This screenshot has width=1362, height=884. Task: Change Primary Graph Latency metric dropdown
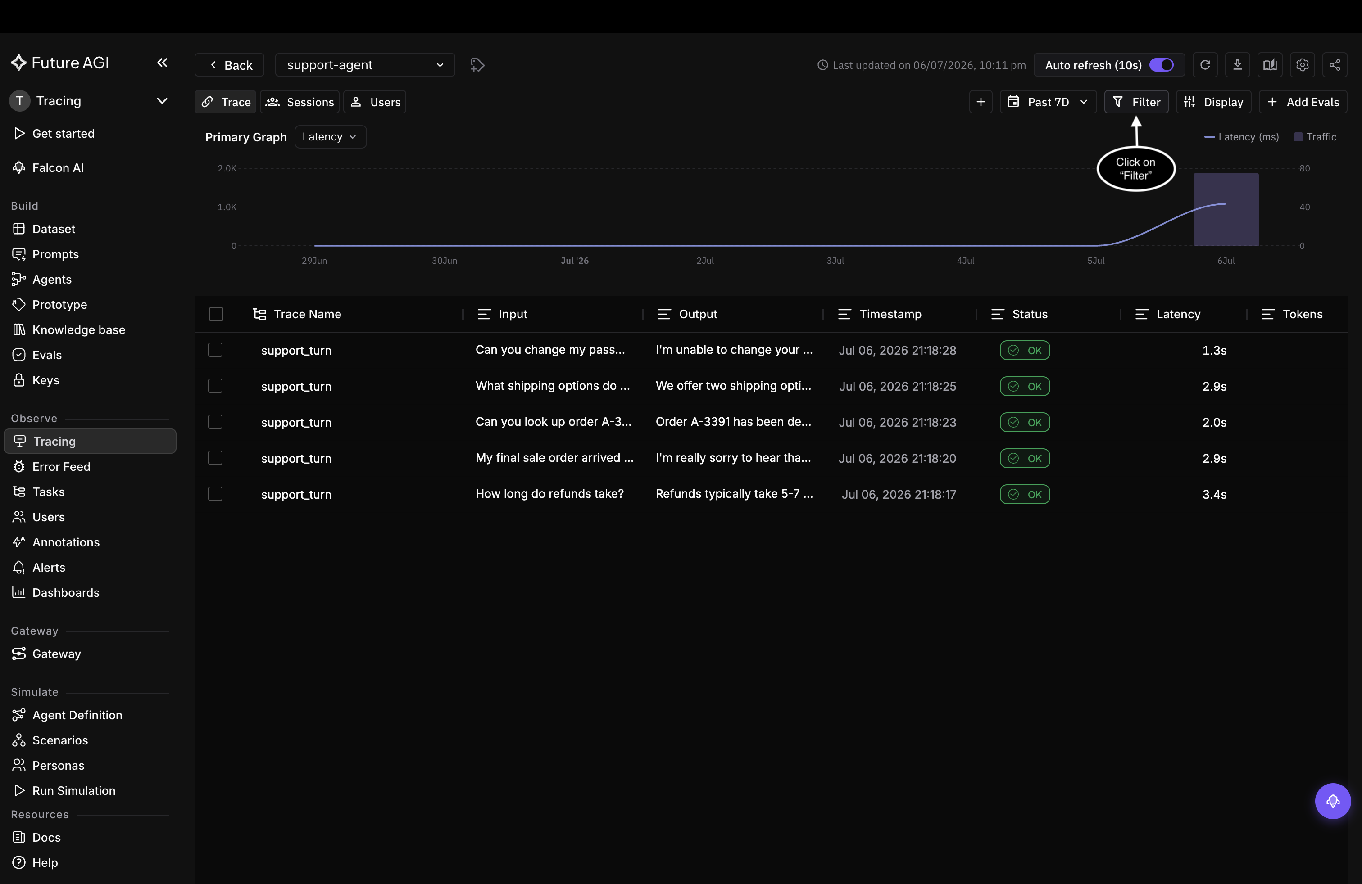point(330,137)
